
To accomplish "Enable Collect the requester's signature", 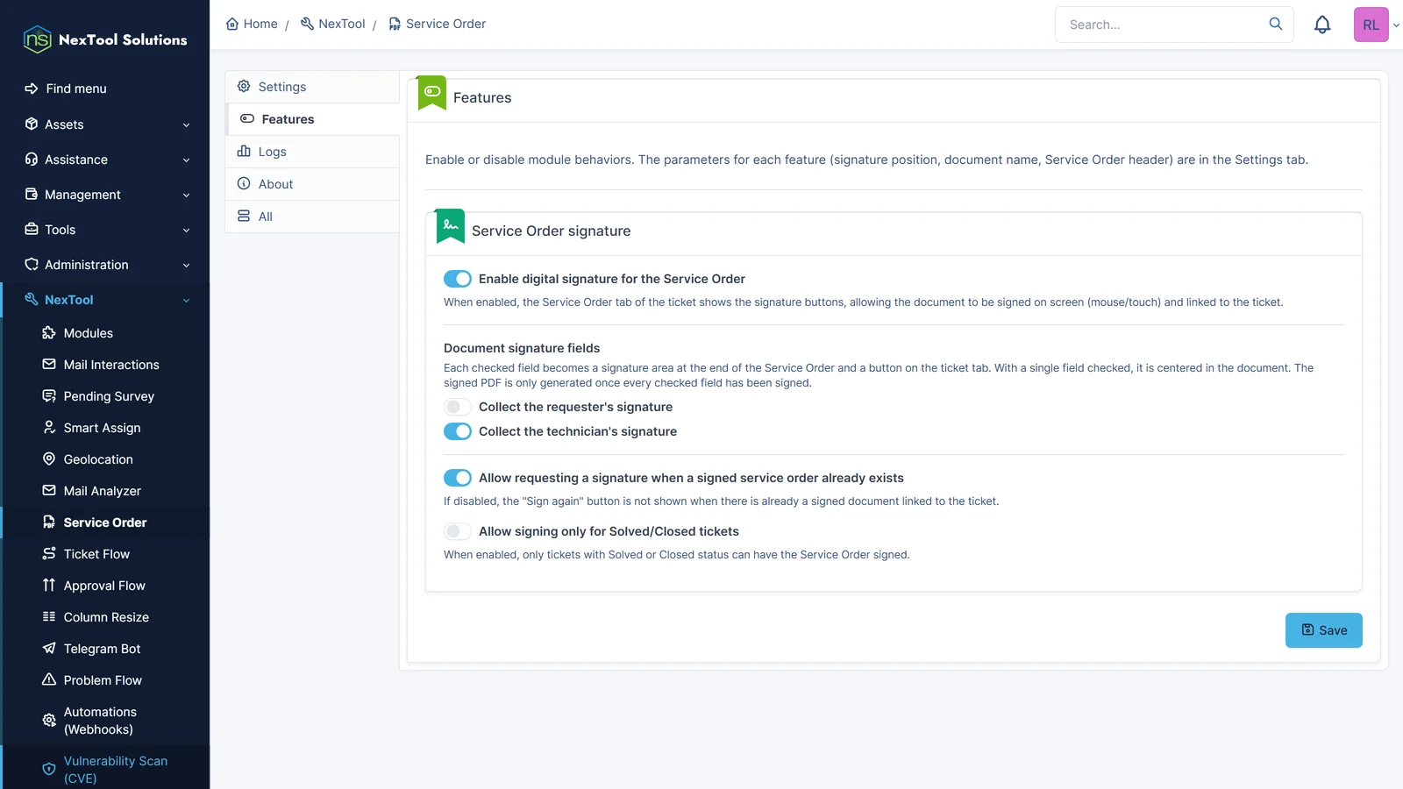I will click(458, 407).
